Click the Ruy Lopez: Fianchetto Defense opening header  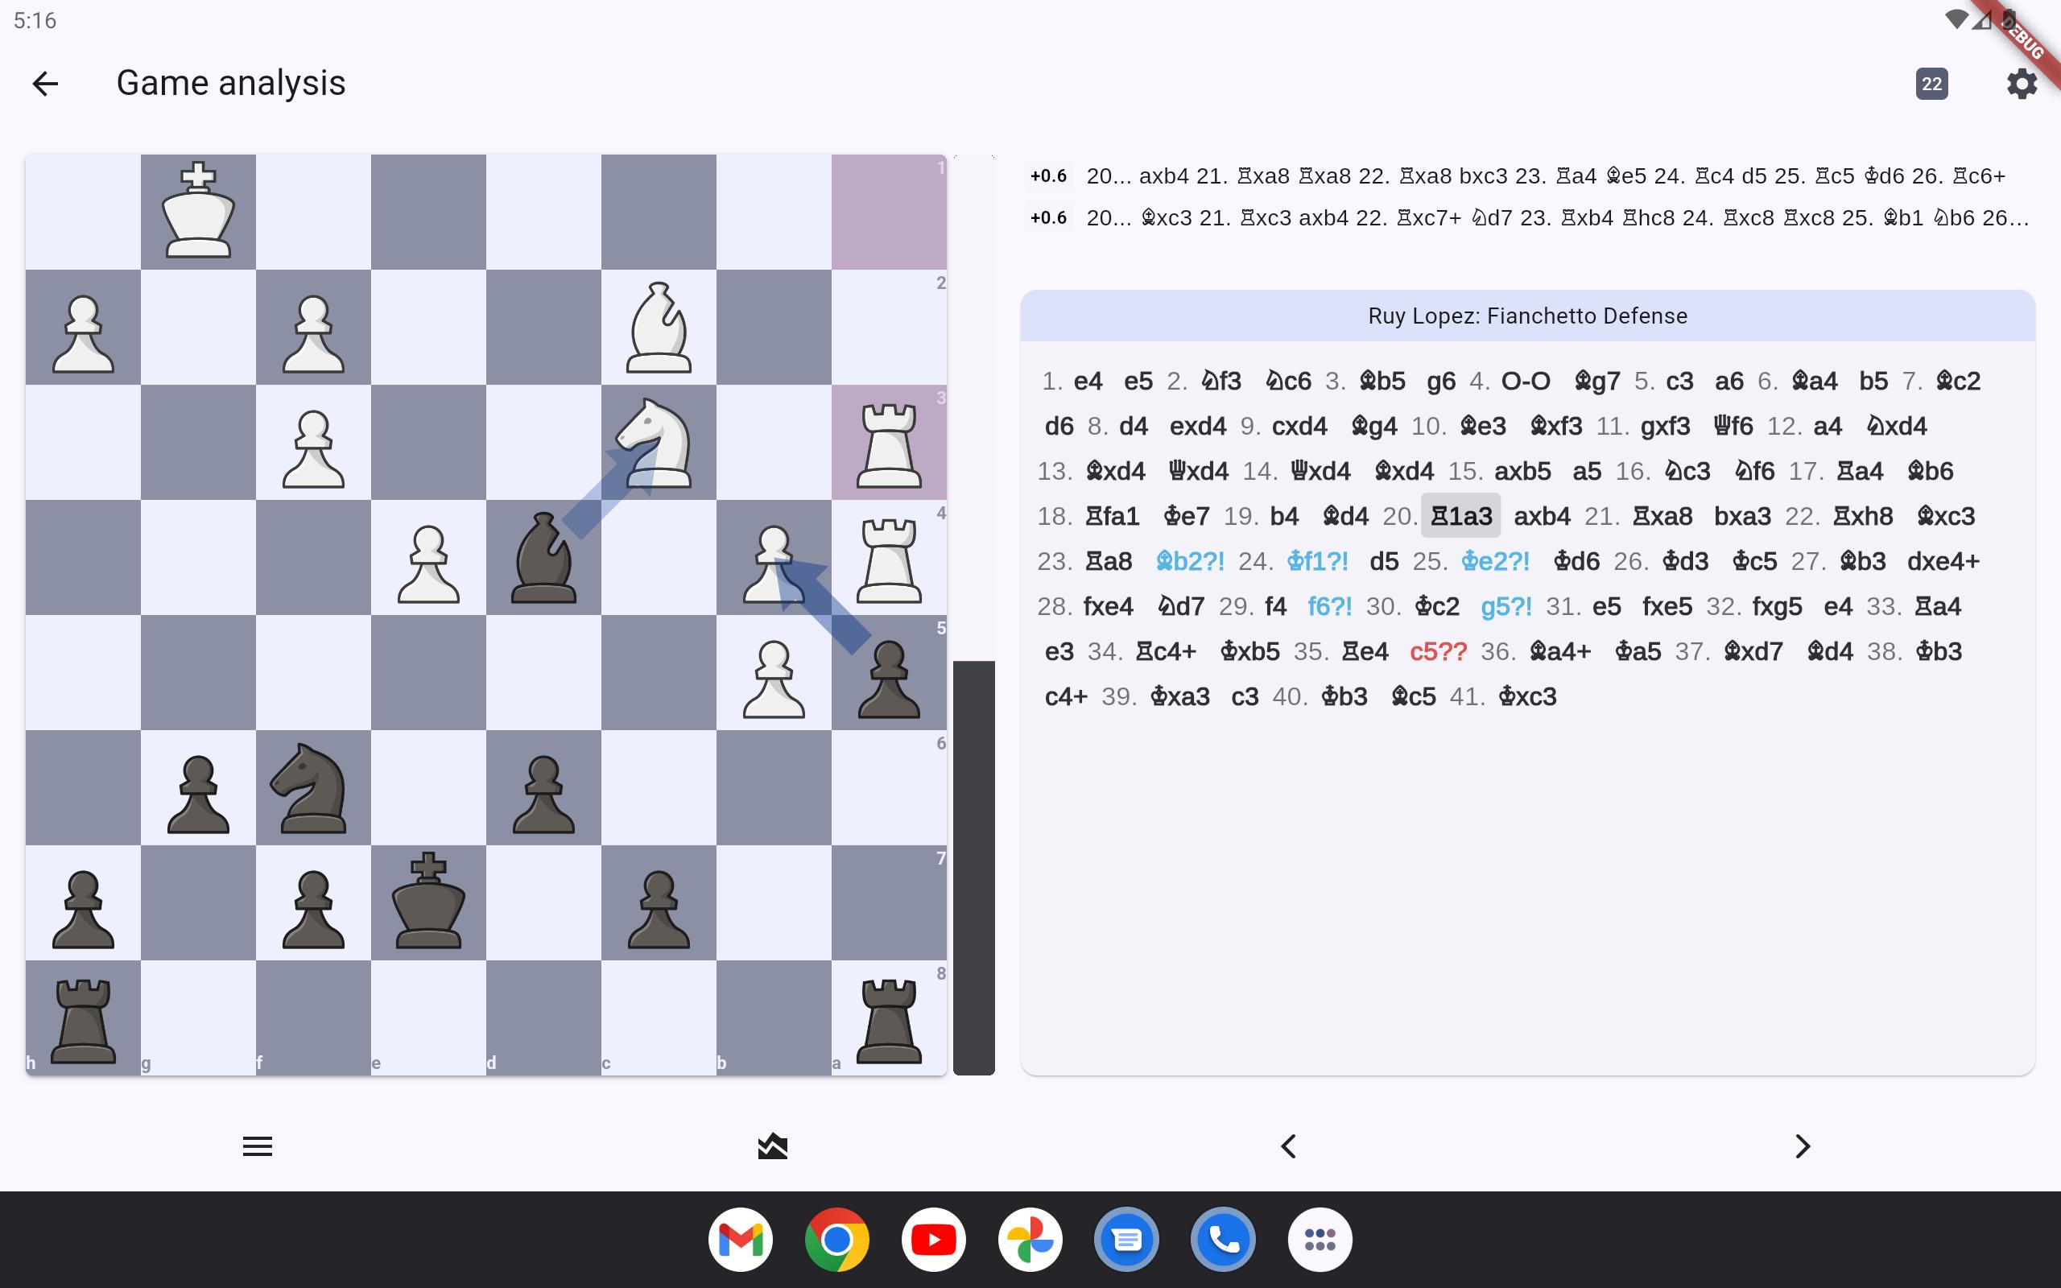[1528, 316]
